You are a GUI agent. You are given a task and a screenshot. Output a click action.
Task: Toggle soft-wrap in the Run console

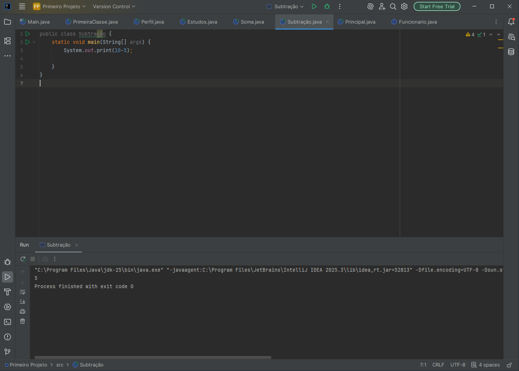[22, 292]
